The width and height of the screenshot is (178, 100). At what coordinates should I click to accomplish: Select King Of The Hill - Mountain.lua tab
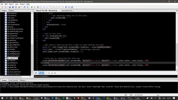click(47, 11)
